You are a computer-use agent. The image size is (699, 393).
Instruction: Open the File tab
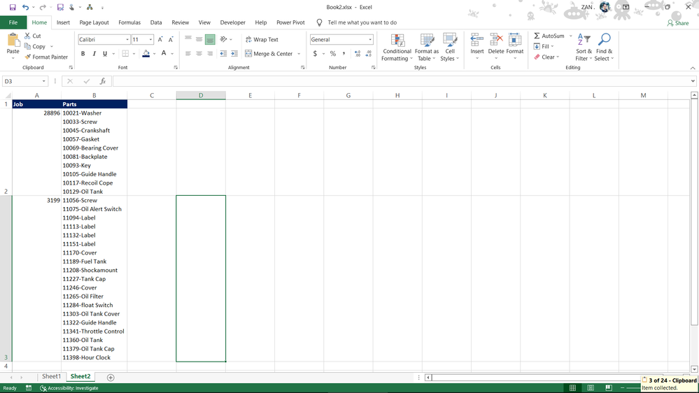pos(13,22)
